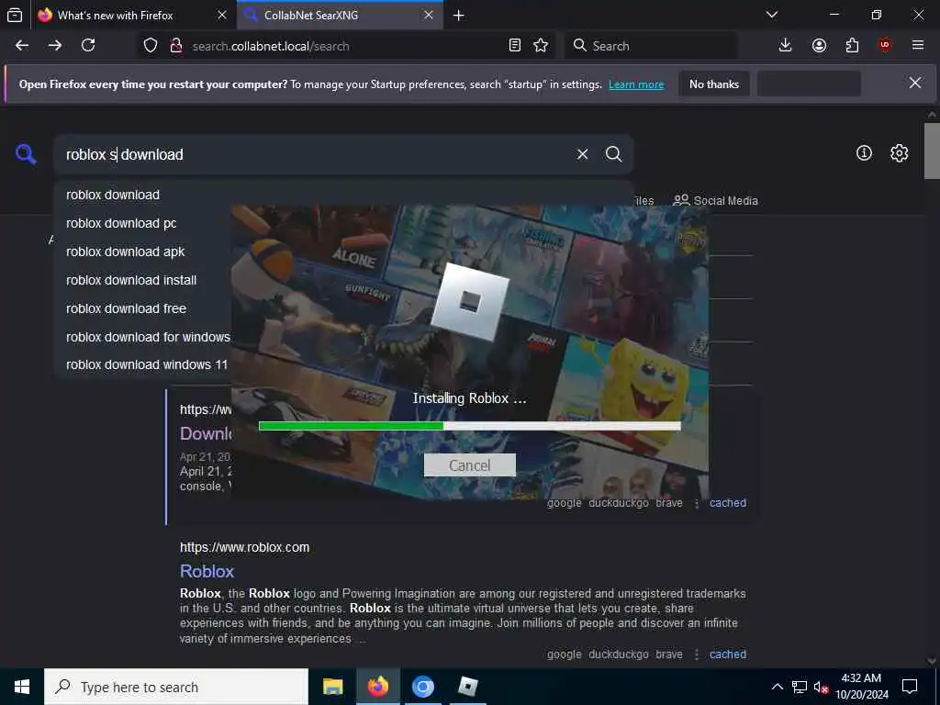This screenshot has height=705, width=940.
Task: Open the notification center icon
Action: pos(910,687)
